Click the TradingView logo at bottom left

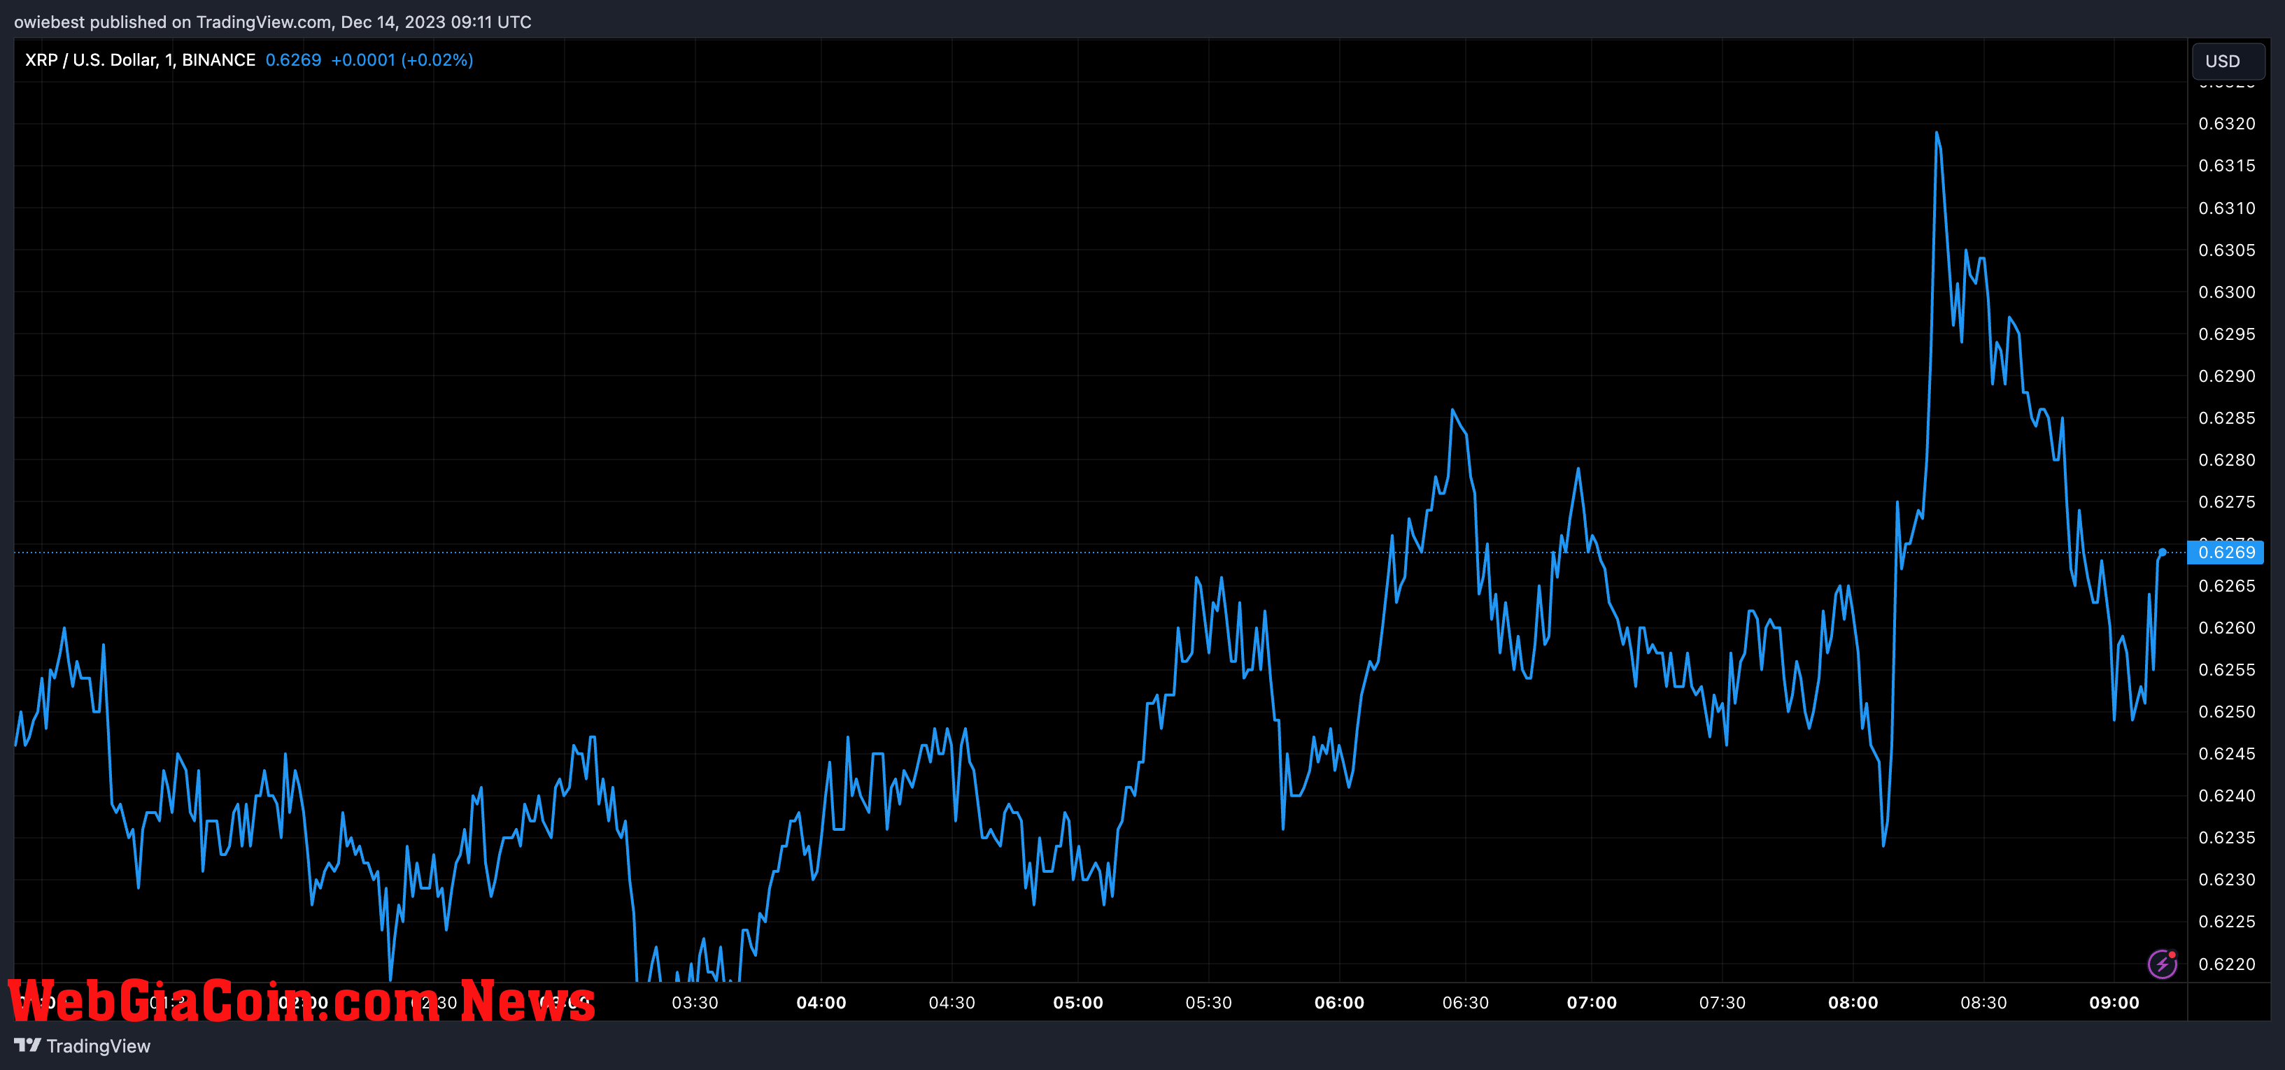[83, 1046]
